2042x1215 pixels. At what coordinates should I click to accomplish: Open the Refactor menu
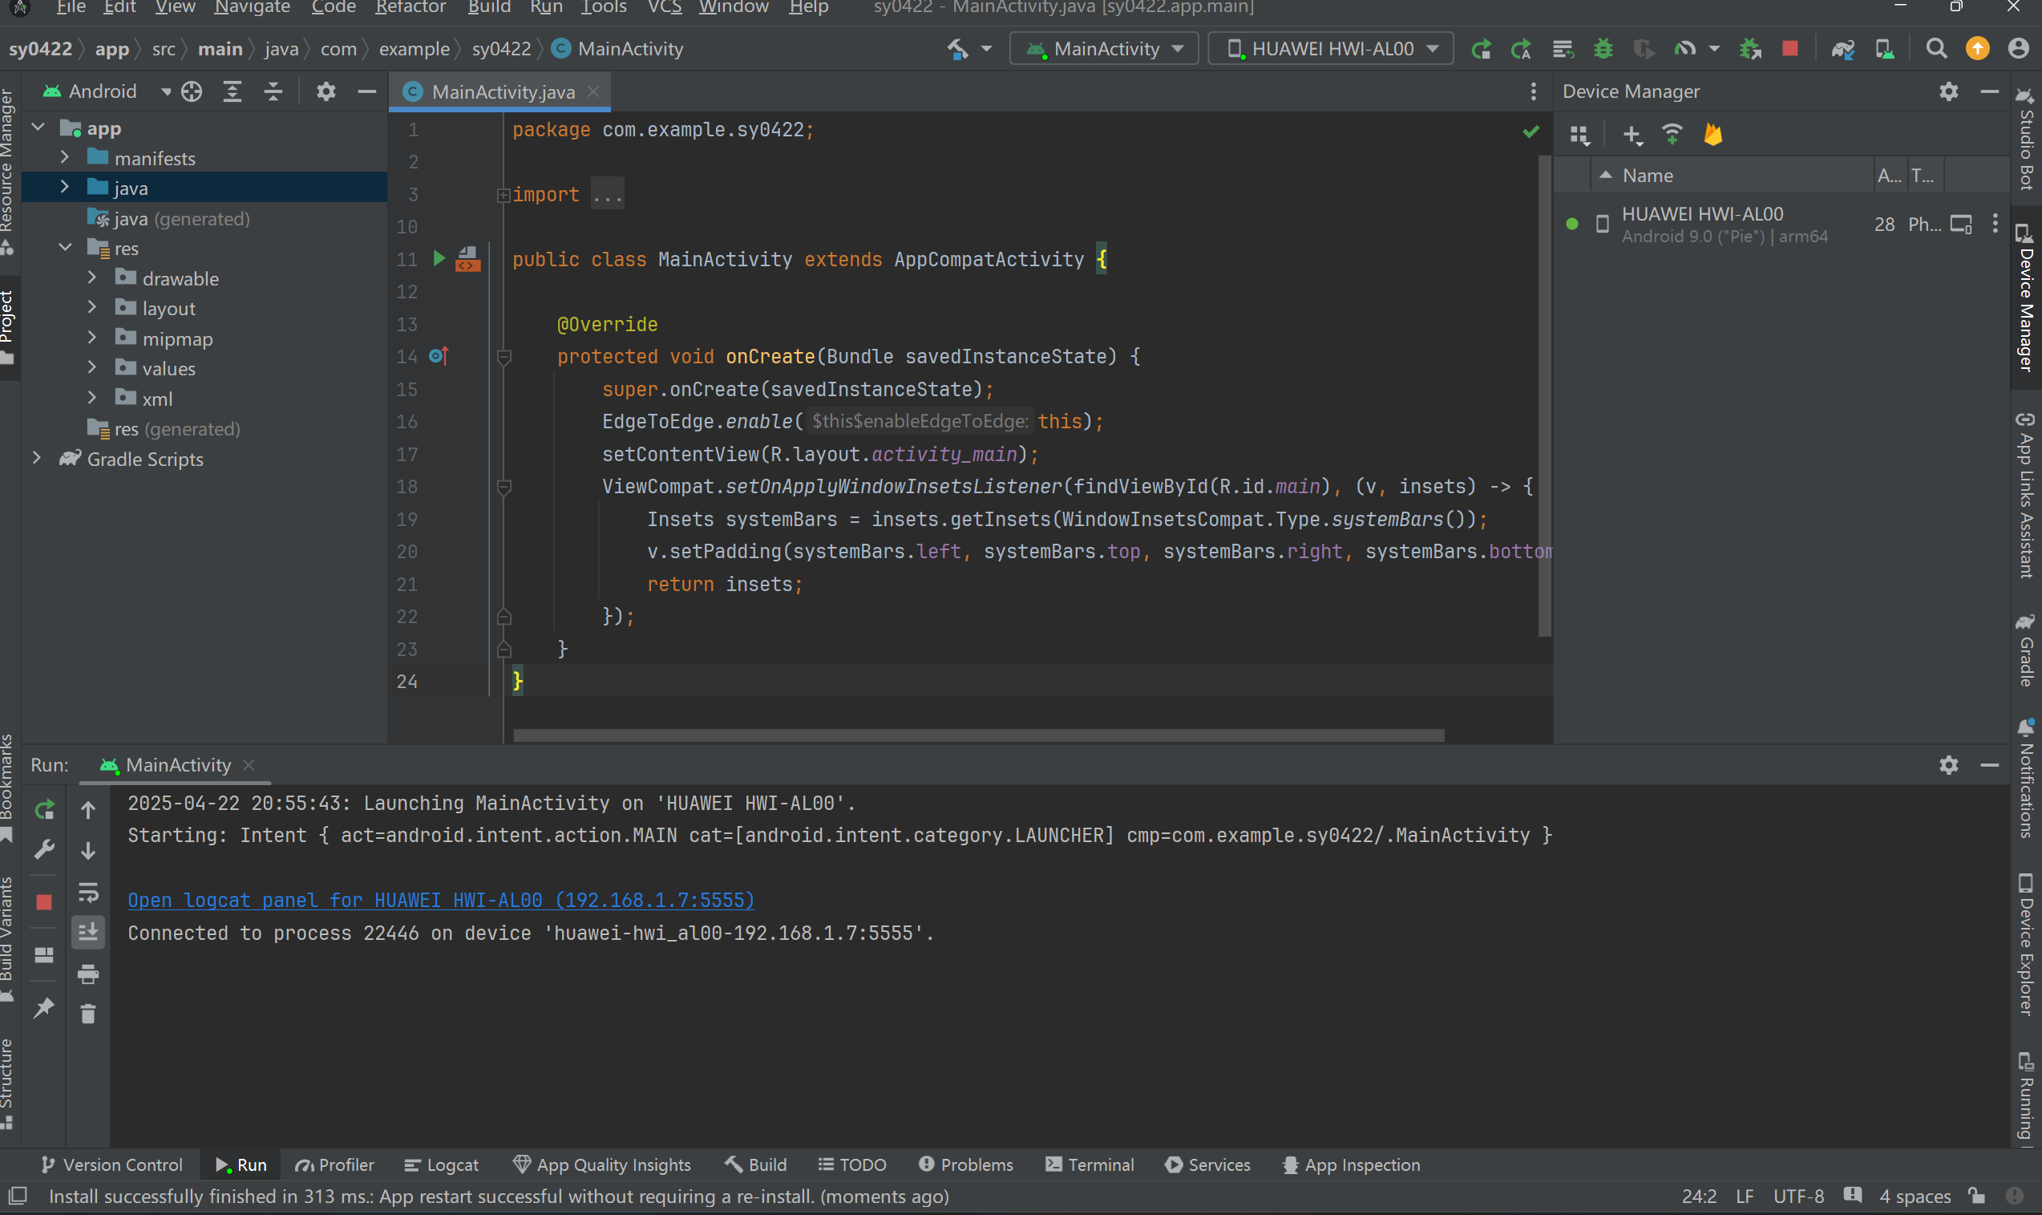coord(410,7)
